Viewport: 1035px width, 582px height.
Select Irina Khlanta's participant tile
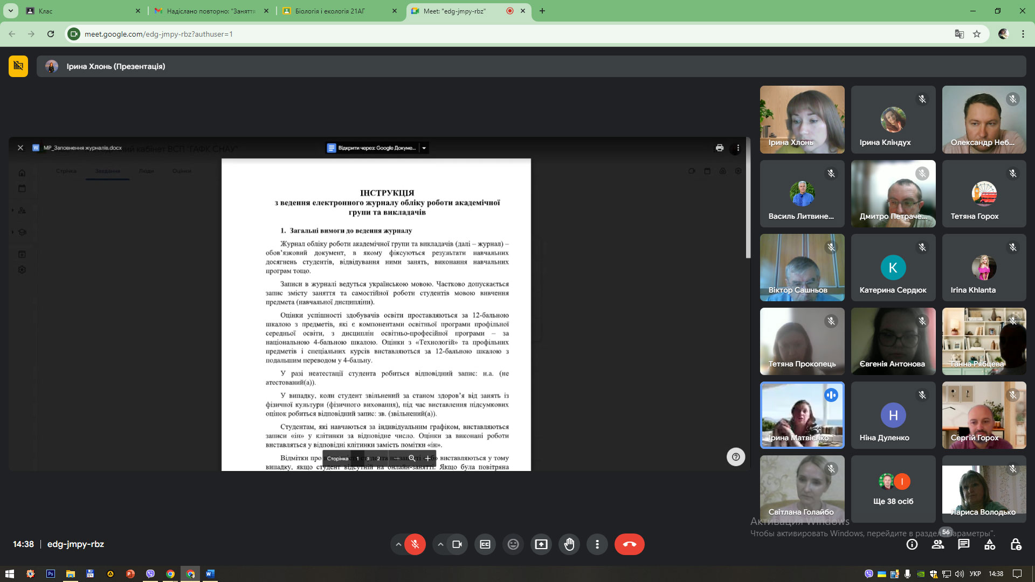[984, 267]
